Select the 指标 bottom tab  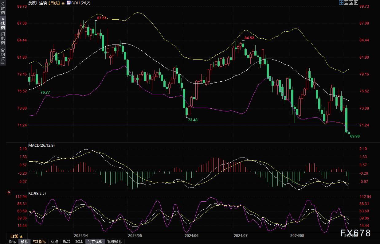point(12,242)
